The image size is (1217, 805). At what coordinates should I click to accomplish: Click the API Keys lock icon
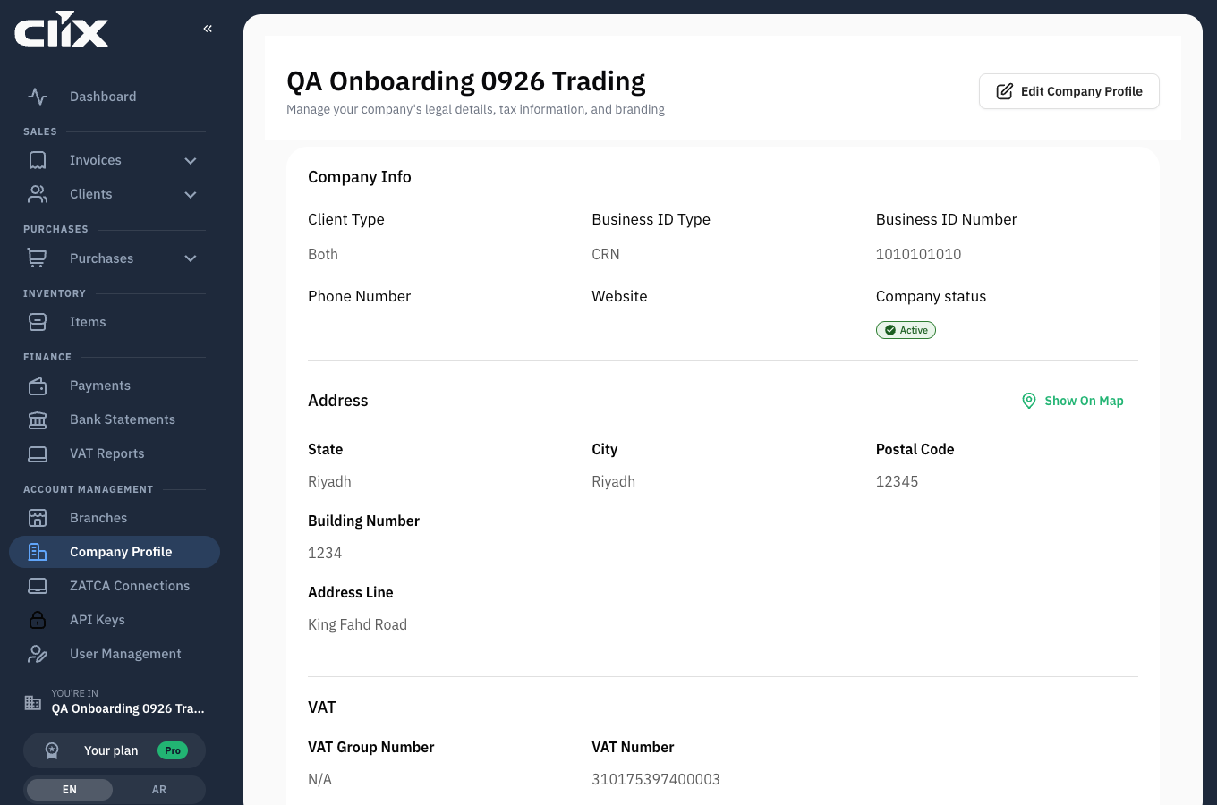pyautogui.click(x=38, y=620)
